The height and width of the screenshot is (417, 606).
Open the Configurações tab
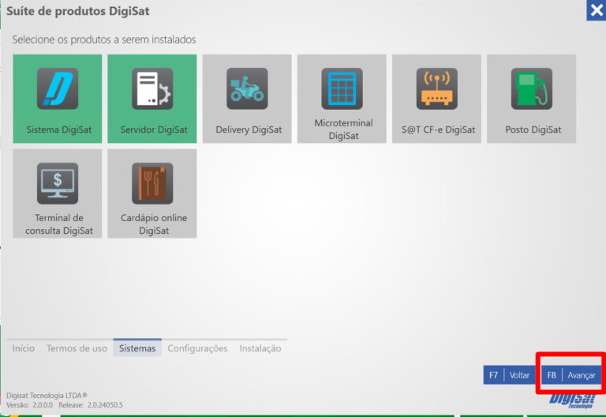coord(197,348)
